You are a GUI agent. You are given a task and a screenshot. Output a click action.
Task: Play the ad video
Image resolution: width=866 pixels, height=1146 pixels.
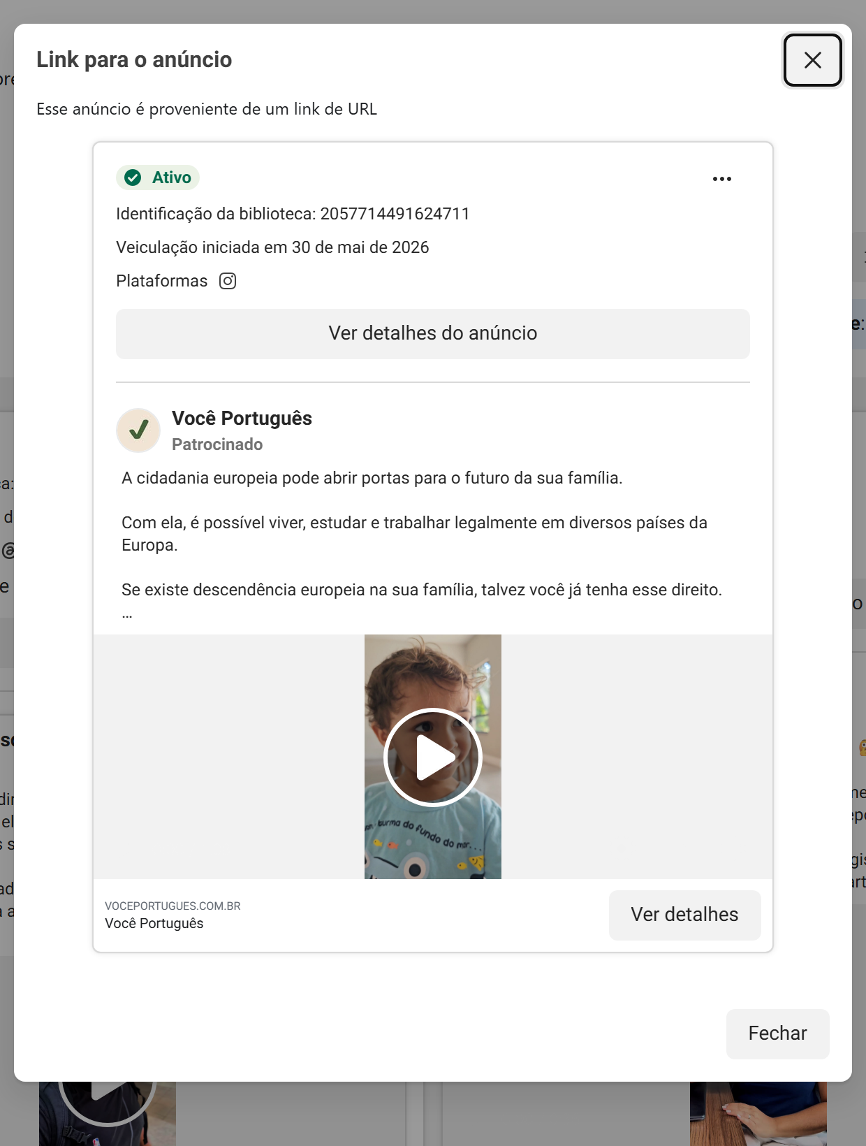point(433,757)
